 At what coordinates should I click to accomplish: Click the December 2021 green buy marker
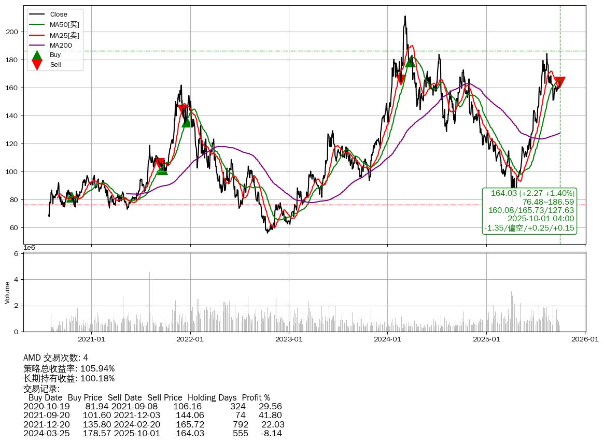coord(187,121)
